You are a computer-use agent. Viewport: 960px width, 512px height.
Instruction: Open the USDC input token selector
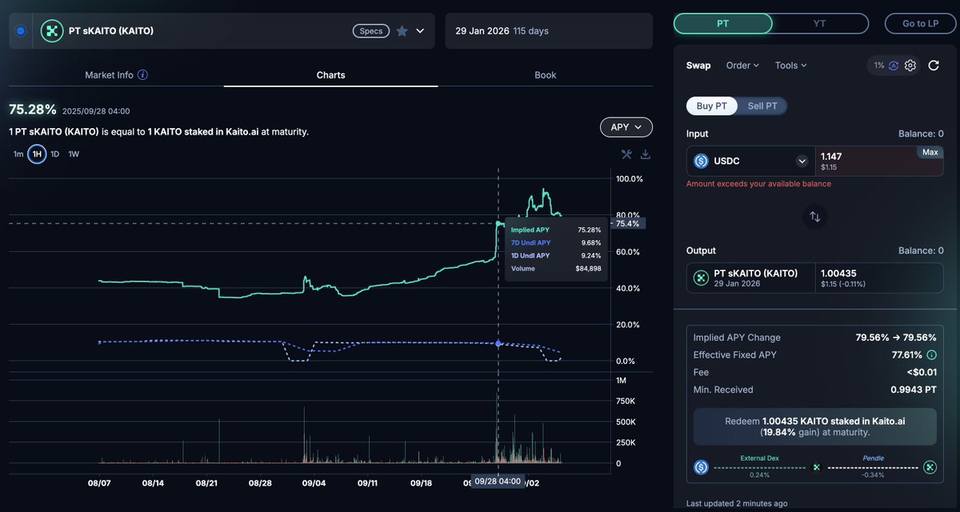pyautogui.click(x=802, y=162)
